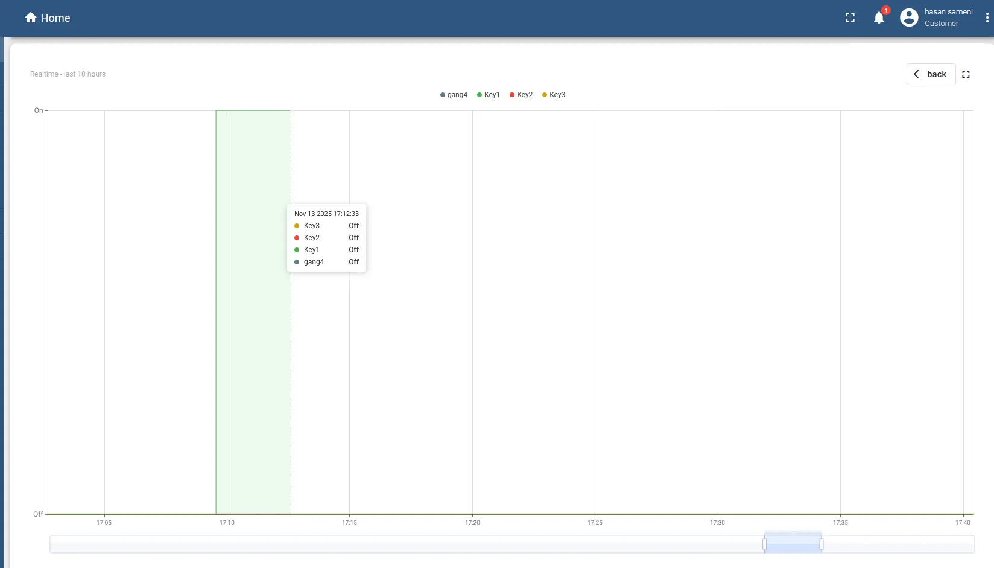Click the timeline track left of the selection
The width and height of the screenshot is (994, 568).
pyautogui.click(x=404, y=544)
